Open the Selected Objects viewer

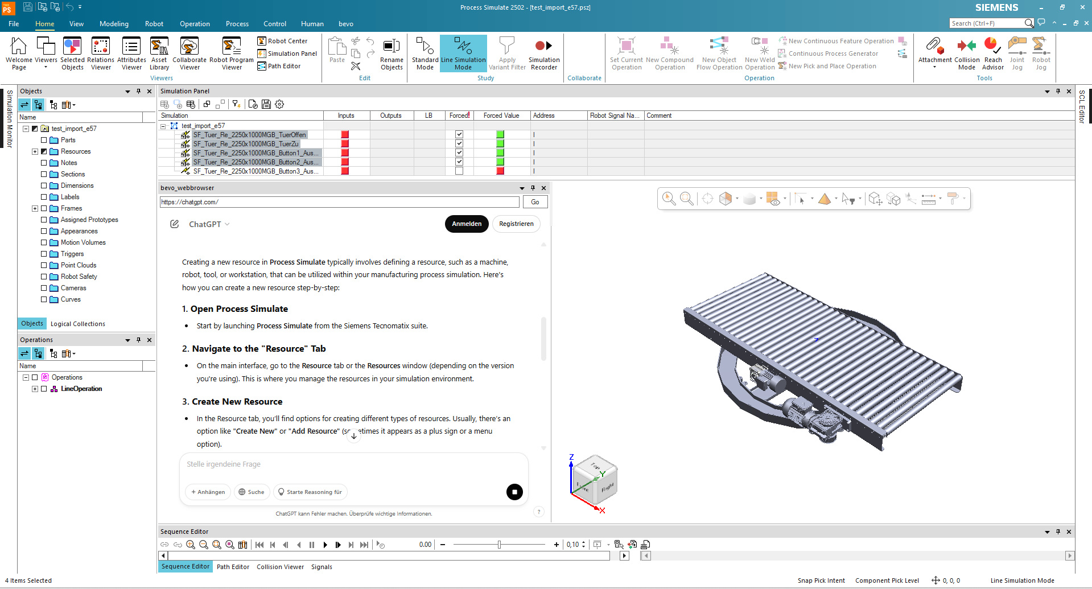click(x=72, y=54)
